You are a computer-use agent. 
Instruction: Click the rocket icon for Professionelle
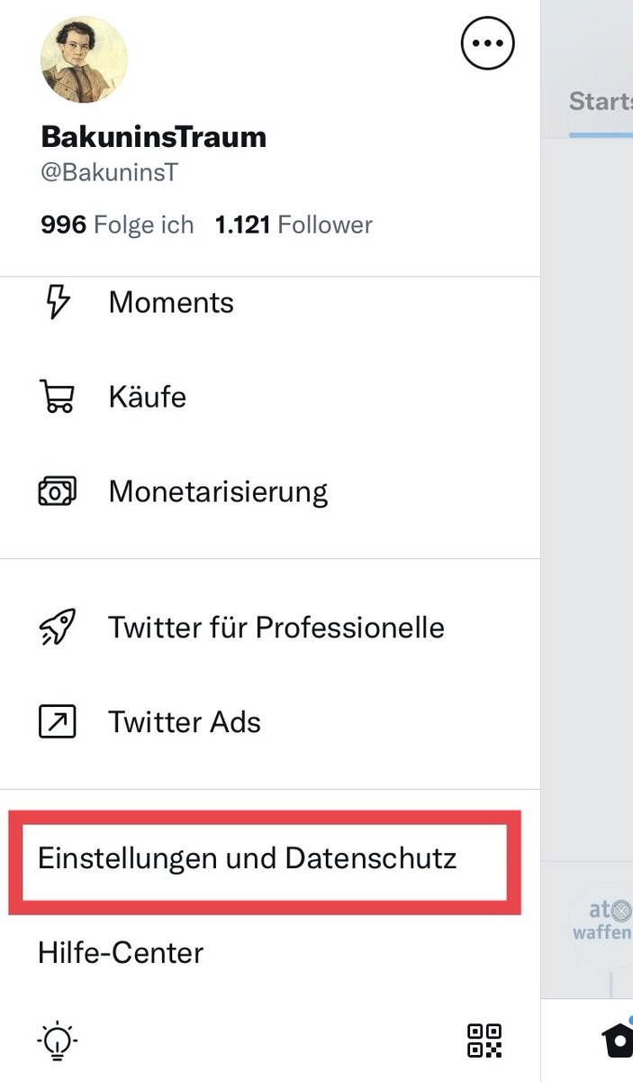click(57, 627)
